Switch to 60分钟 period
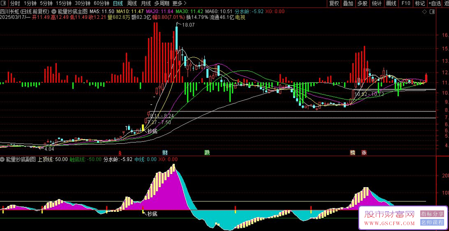This screenshot has width=449, height=231. click(101, 4)
